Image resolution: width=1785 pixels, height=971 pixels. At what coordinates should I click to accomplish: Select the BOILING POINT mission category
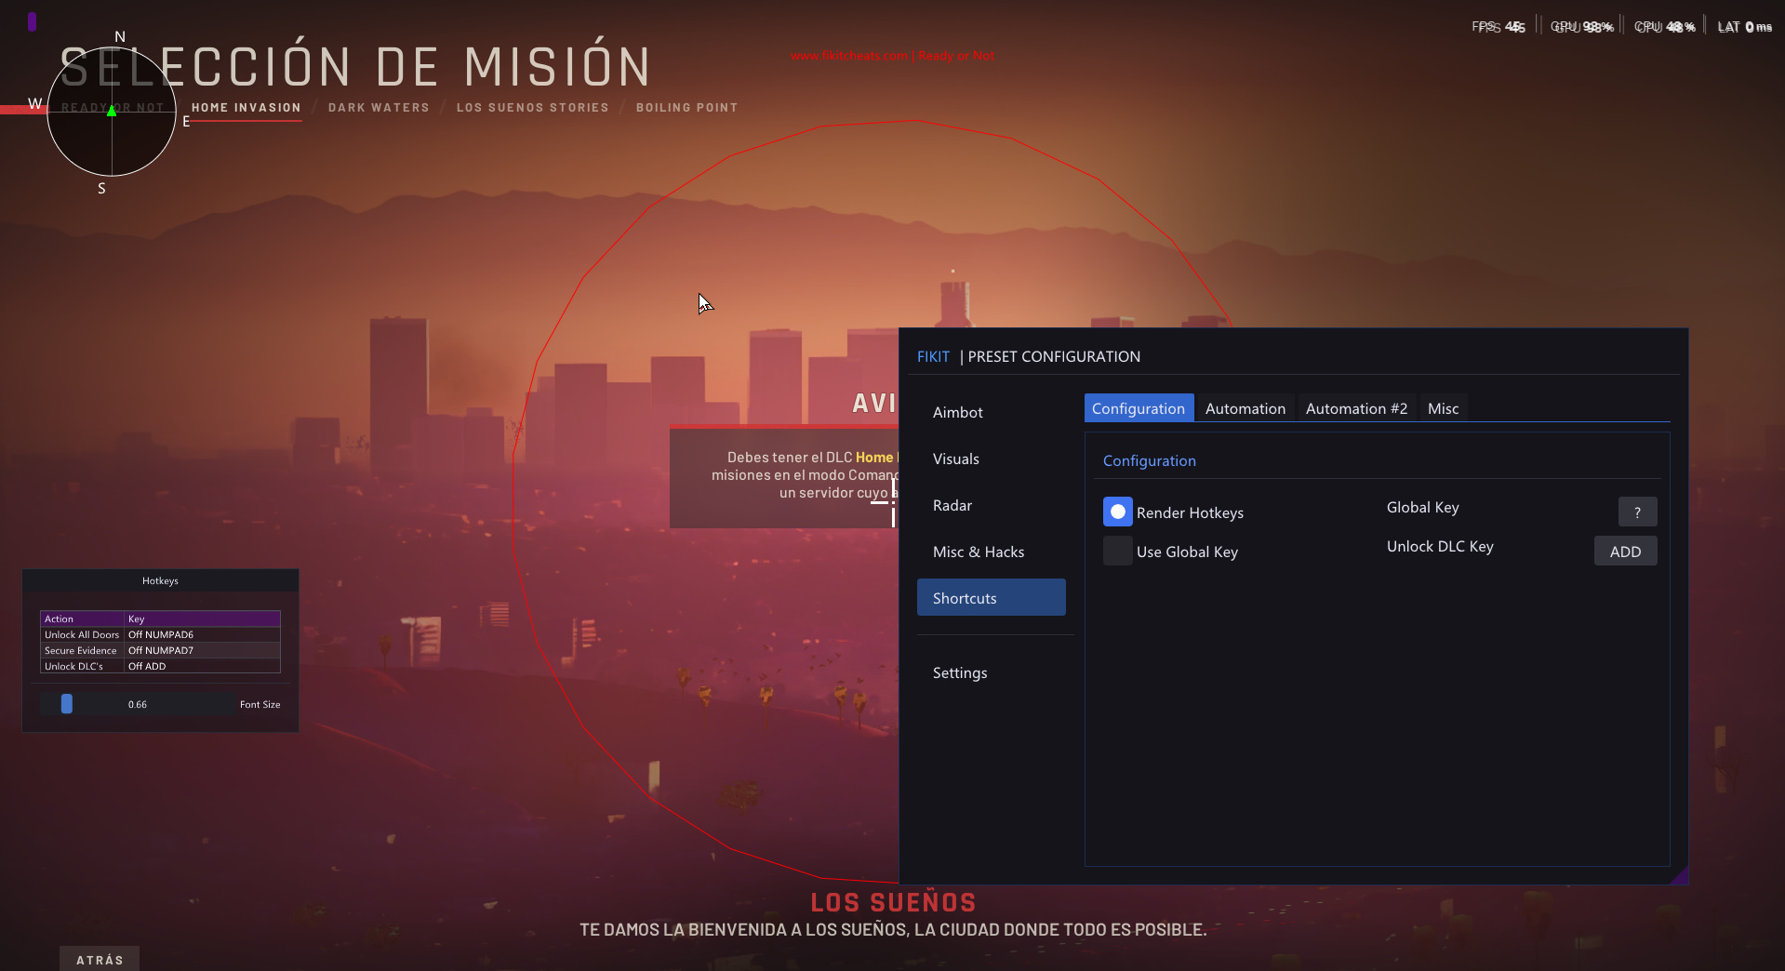pyautogui.click(x=686, y=107)
